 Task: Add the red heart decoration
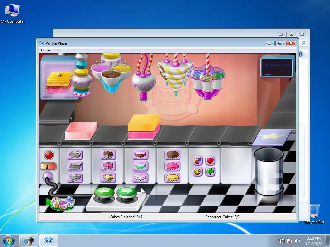point(210,161)
